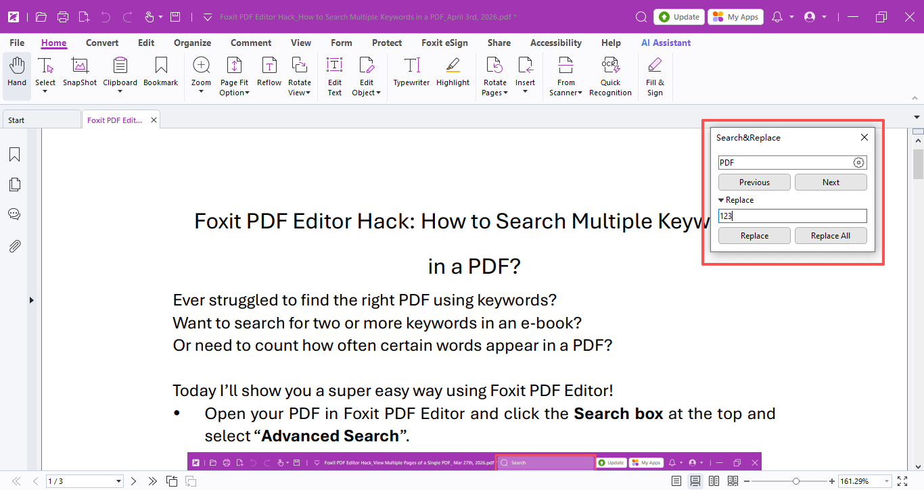Screen dimensions: 924x490
Task: Enable continuous page view mode
Action: click(x=695, y=481)
